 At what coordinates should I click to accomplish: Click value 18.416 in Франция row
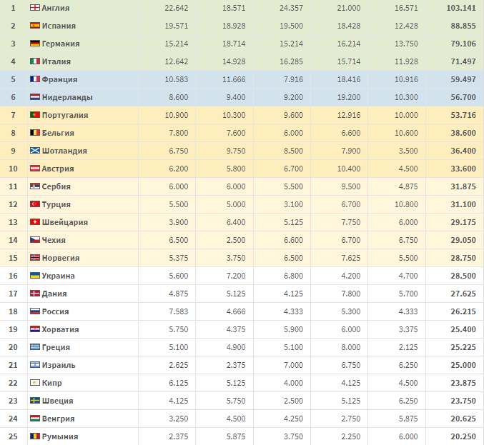tap(349, 79)
